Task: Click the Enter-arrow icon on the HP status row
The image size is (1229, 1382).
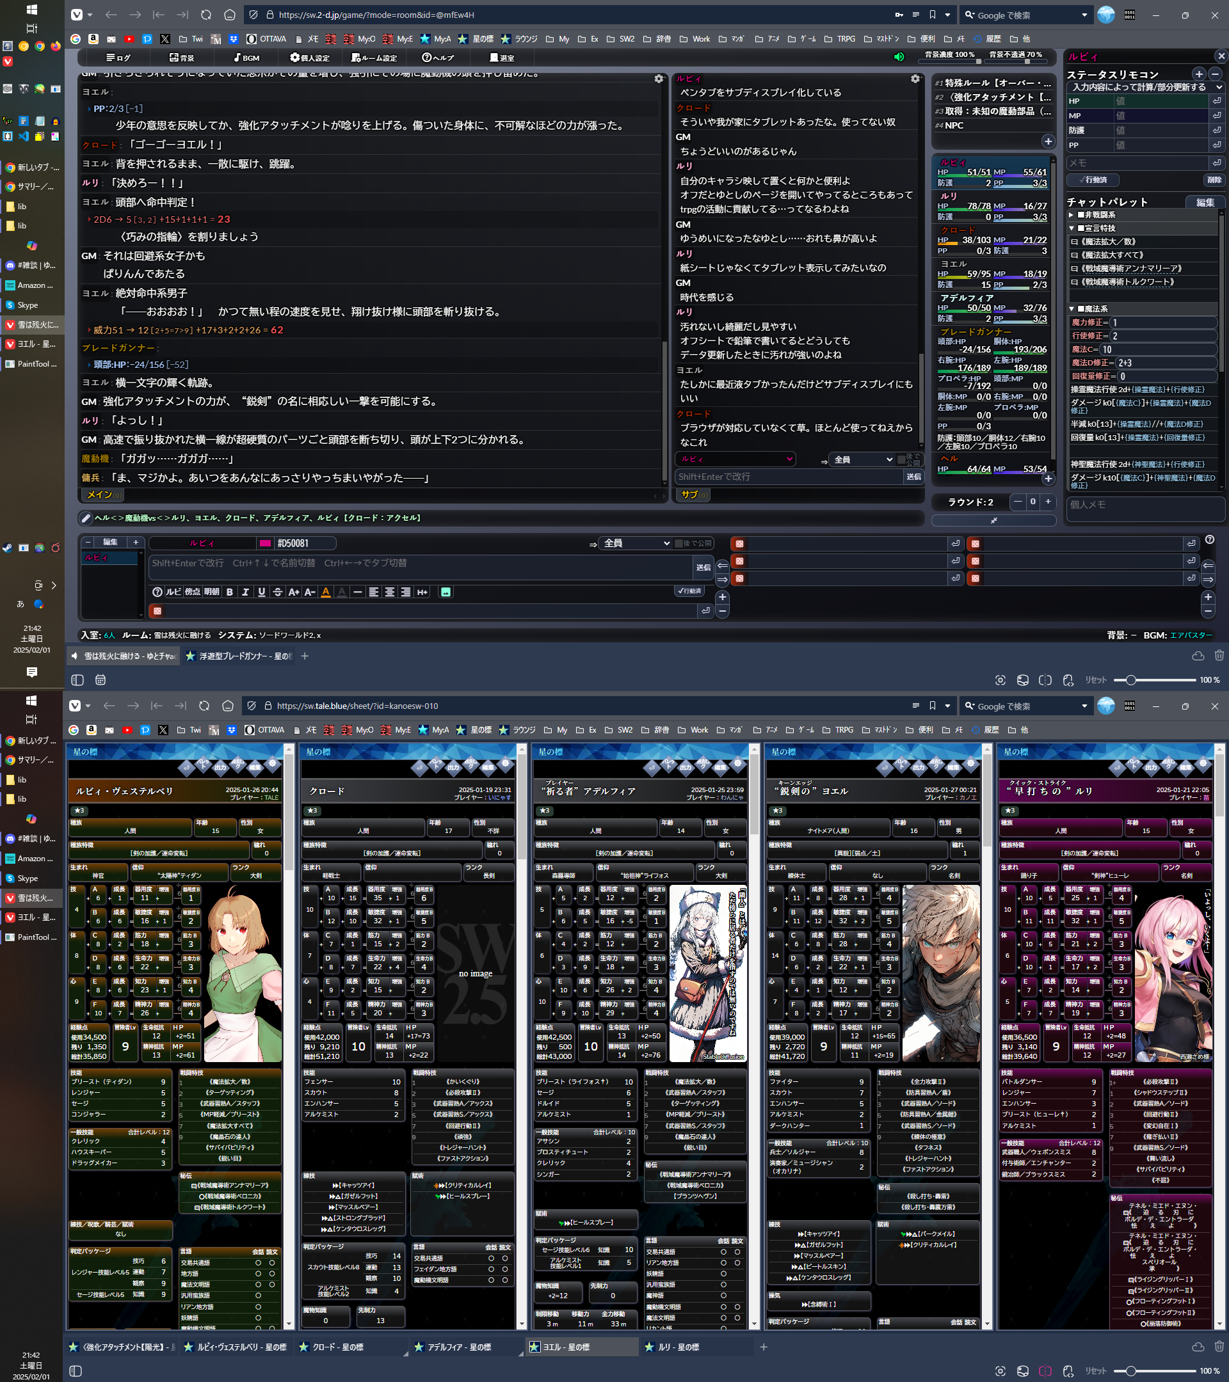Action: 1216,100
